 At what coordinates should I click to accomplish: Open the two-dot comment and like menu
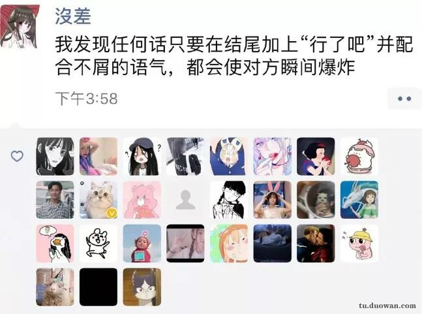404,99
